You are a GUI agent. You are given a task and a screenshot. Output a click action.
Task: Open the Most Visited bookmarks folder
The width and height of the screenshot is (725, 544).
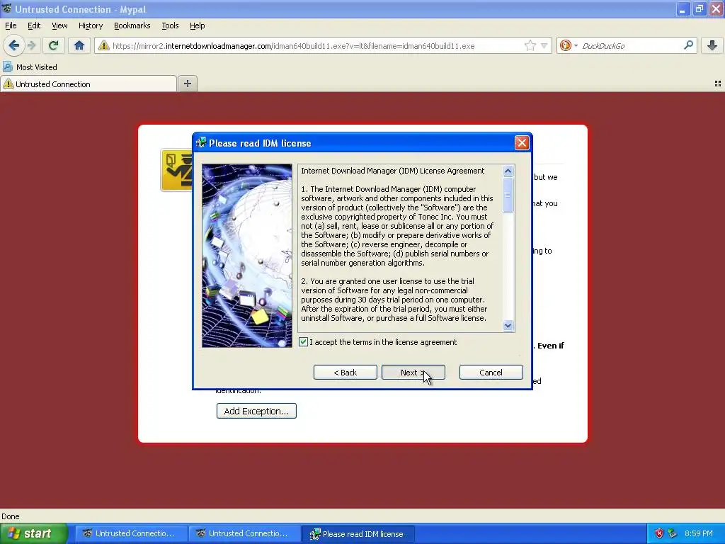[30, 67]
